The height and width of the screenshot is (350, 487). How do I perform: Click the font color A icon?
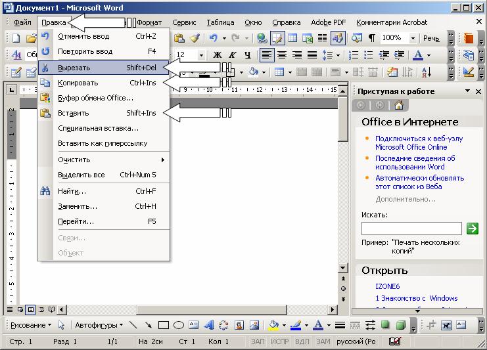click(x=418, y=55)
